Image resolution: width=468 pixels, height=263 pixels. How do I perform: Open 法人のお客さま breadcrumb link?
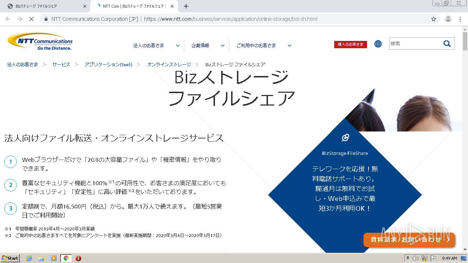click(23, 64)
